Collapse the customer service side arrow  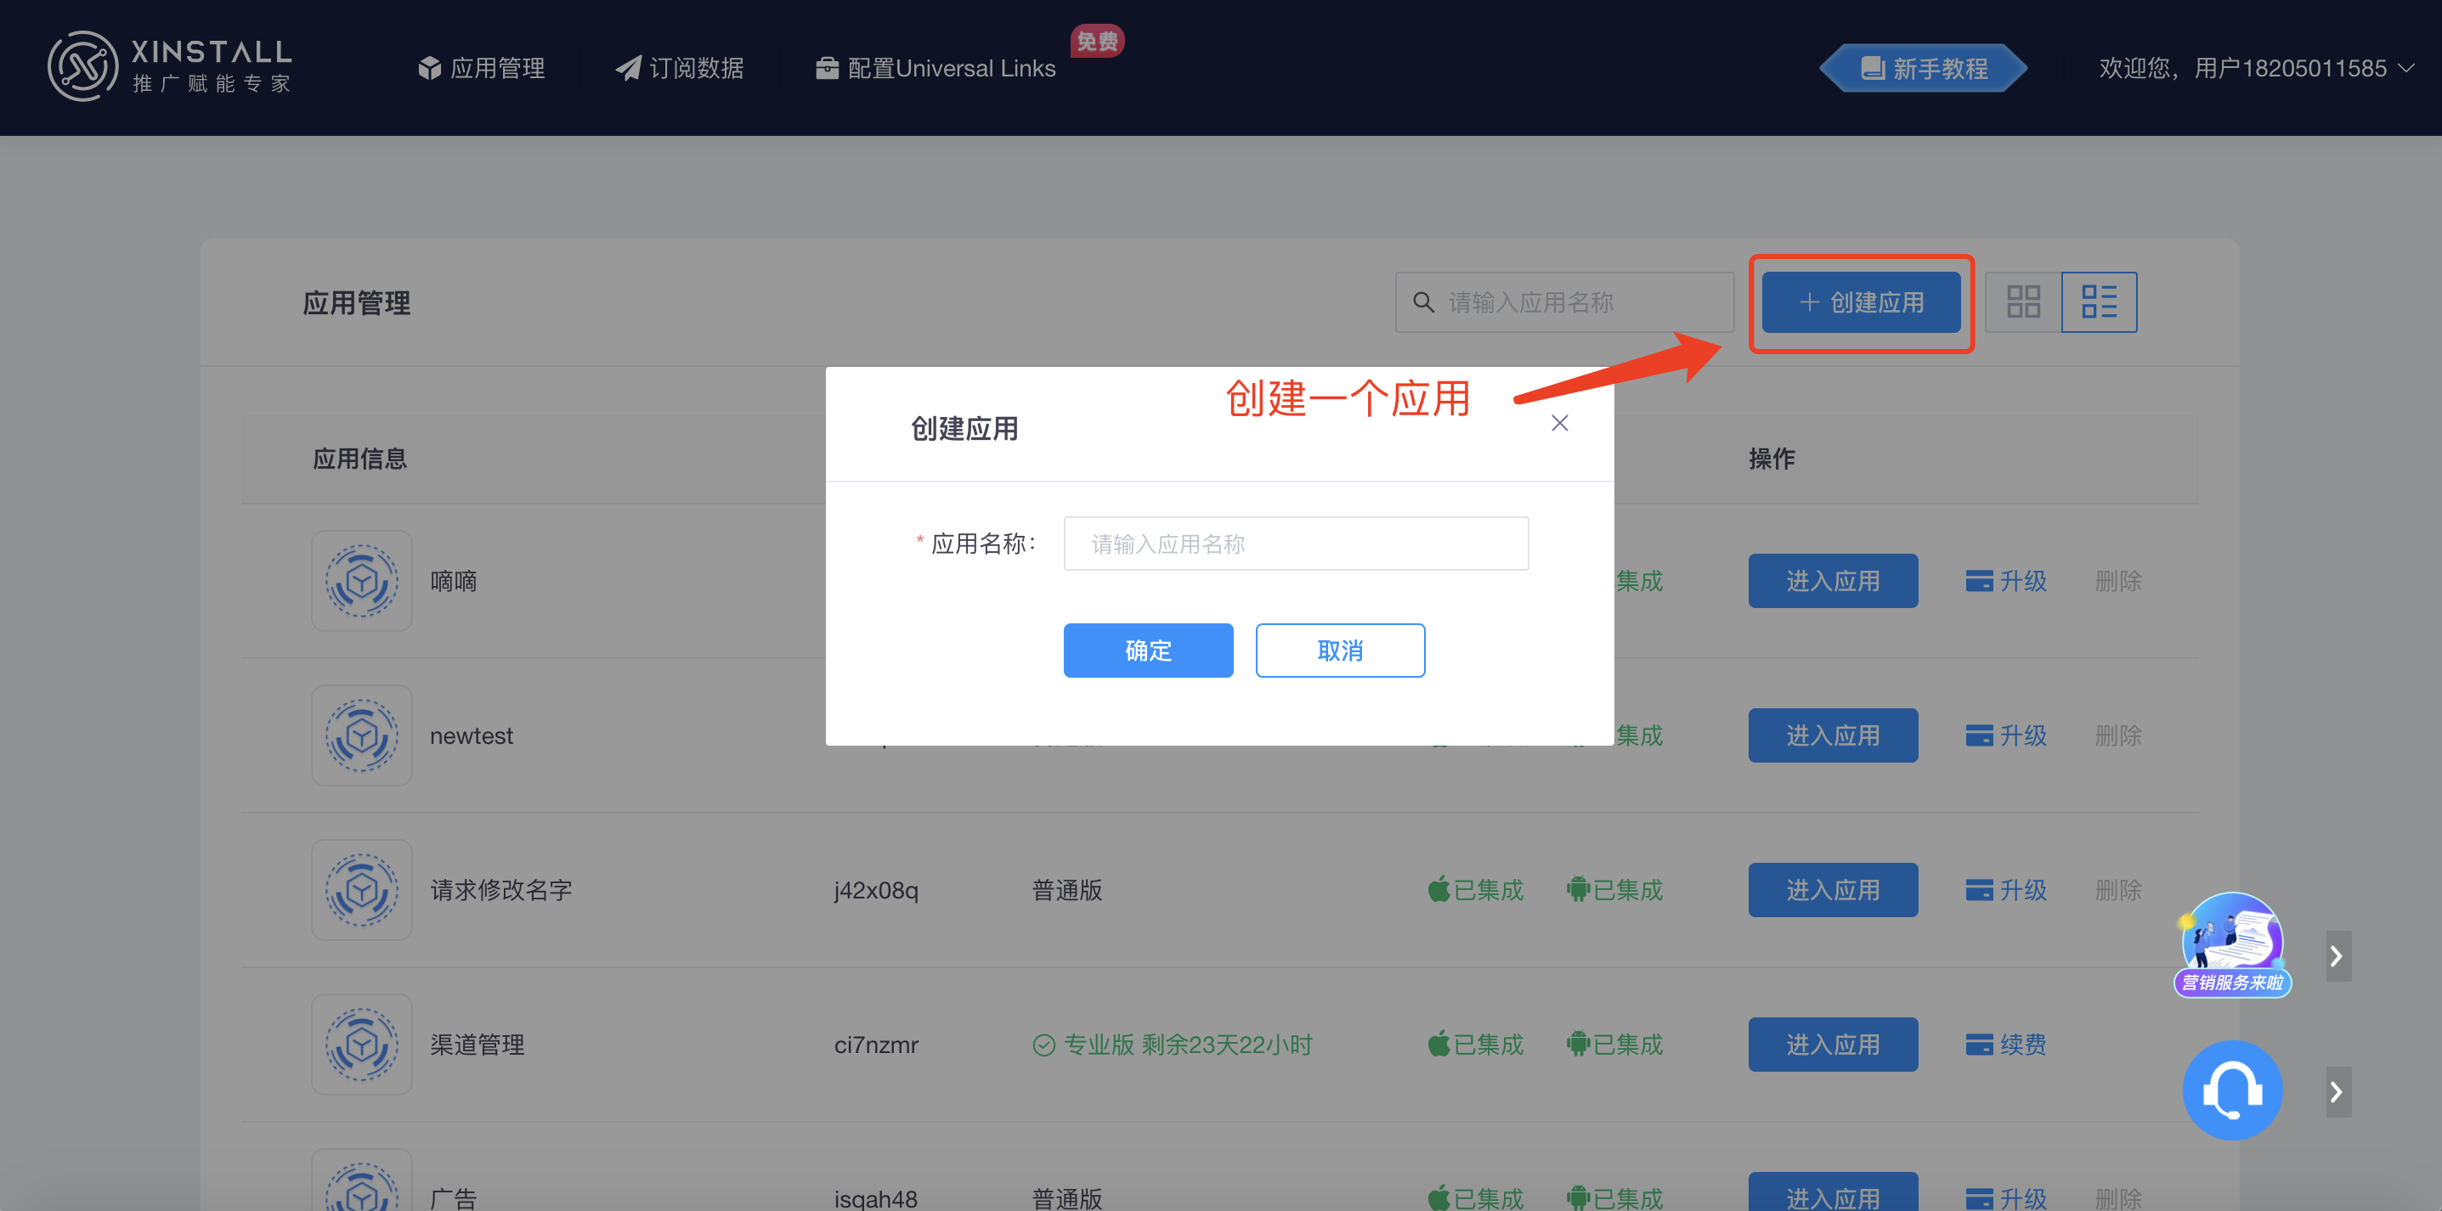[x=2337, y=1093]
